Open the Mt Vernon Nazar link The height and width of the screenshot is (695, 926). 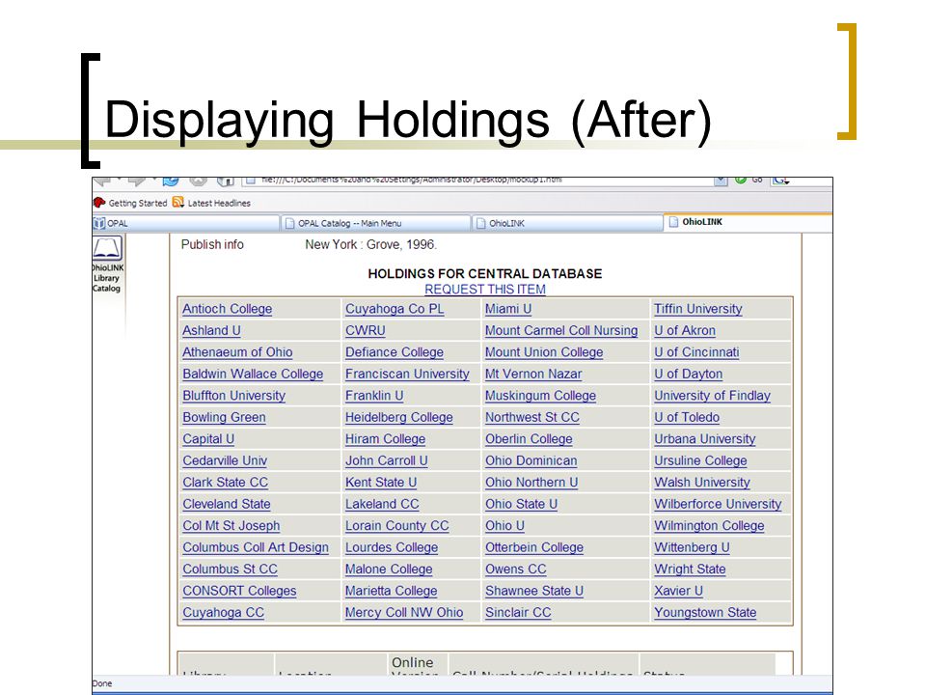click(x=533, y=375)
